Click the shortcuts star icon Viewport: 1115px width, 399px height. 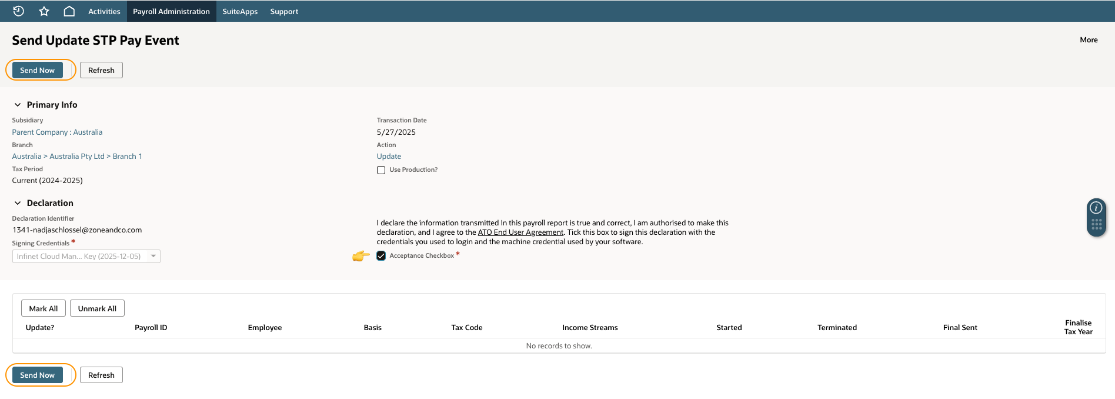pos(44,11)
